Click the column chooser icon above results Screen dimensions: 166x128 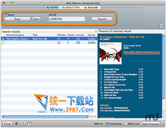96,32
